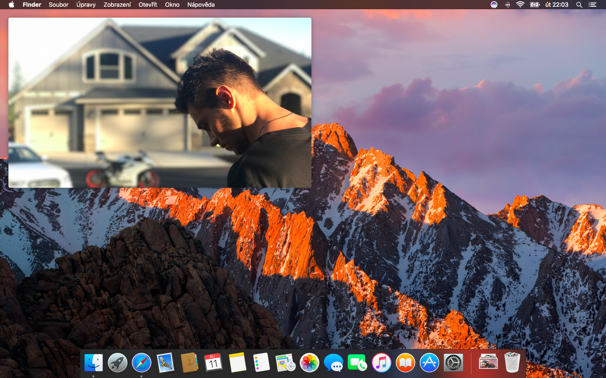Open the App Store from the Dock
The height and width of the screenshot is (378, 606).
pos(429,362)
